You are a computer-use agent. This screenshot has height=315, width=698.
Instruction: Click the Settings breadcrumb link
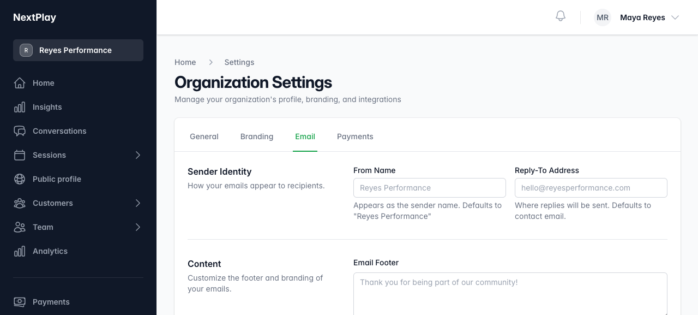(x=239, y=62)
